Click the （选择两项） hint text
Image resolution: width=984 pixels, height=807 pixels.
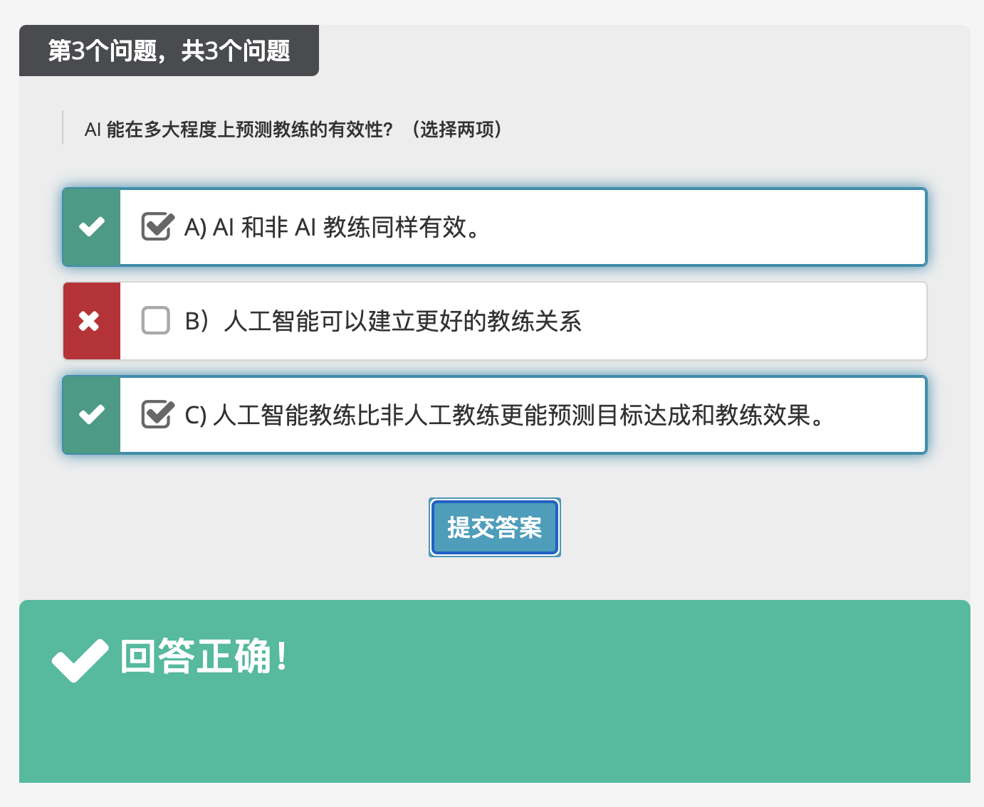pos(456,130)
